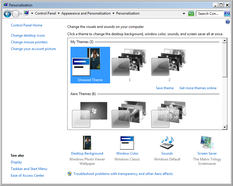Open Troubleshoot problems with transparency link

coord(123,174)
